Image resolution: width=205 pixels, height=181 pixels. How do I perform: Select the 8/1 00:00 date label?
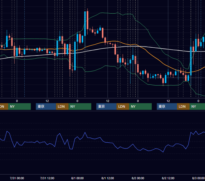(77, 178)
